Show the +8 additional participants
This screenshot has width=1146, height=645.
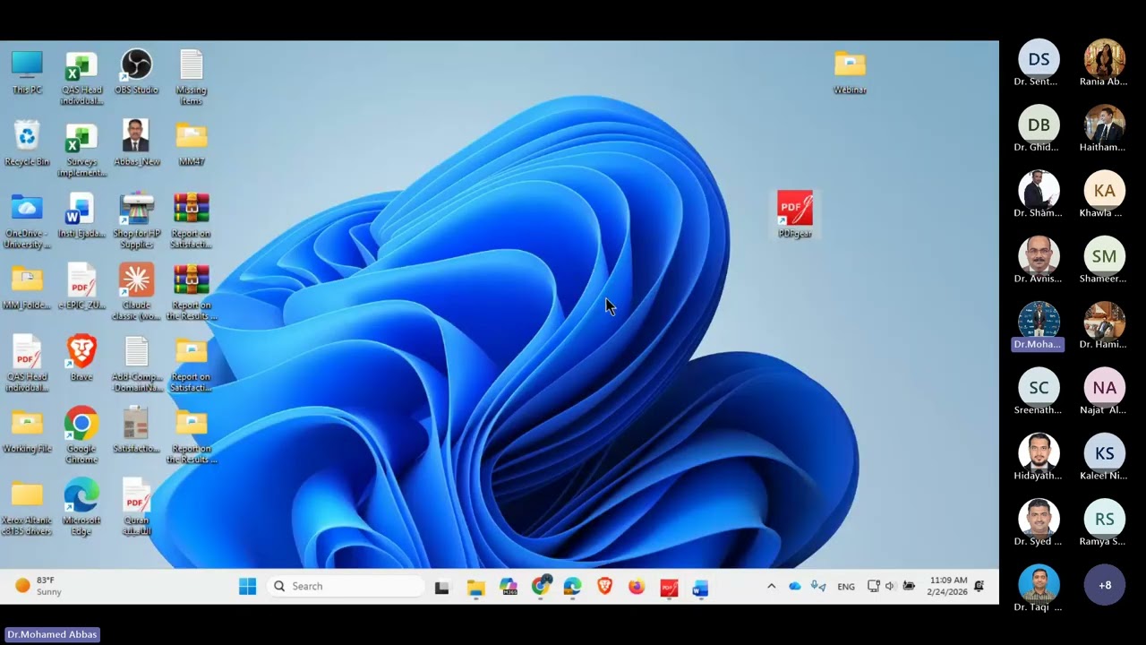point(1105,585)
